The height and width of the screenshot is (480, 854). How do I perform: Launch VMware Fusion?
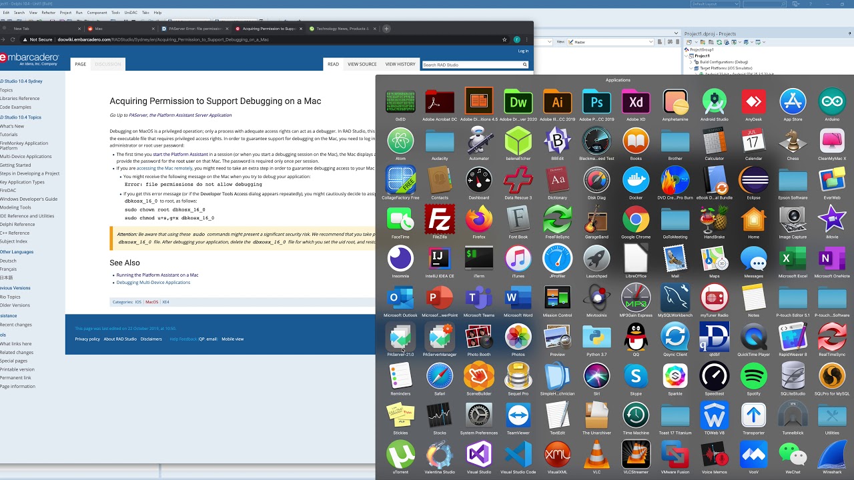tap(675, 455)
